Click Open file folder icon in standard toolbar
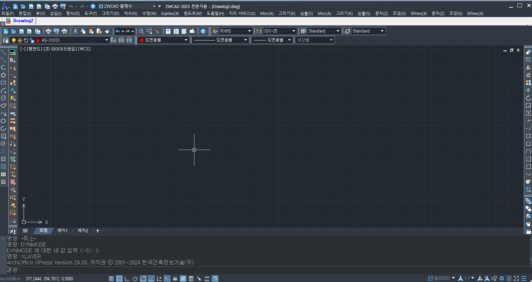532x282 pixels. pos(14,31)
